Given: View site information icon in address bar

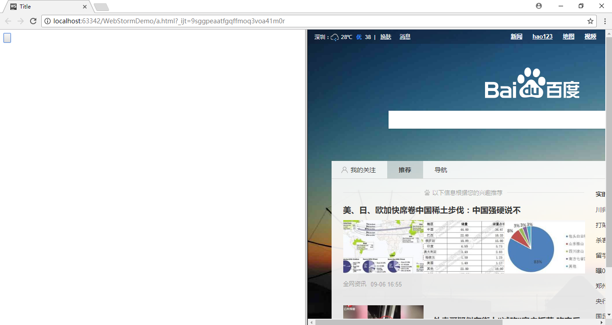Looking at the screenshot, I should click(x=48, y=21).
